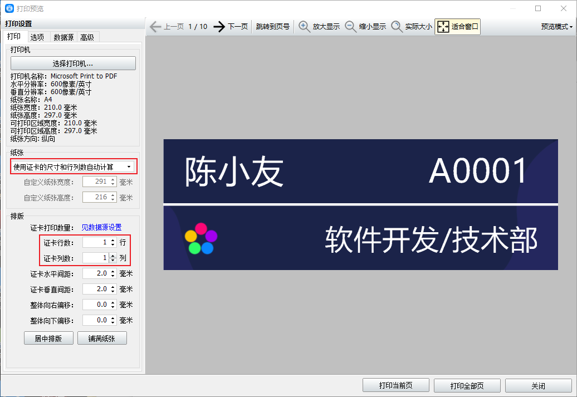Toggle the fit-to-window icon
Screen dimensions: 577x397
pos(443,26)
